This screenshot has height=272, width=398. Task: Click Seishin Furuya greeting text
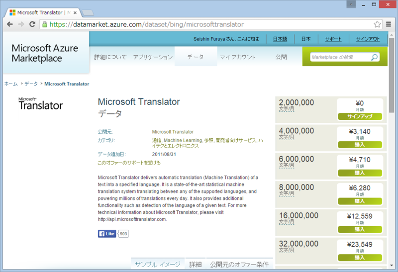coord(226,39)
